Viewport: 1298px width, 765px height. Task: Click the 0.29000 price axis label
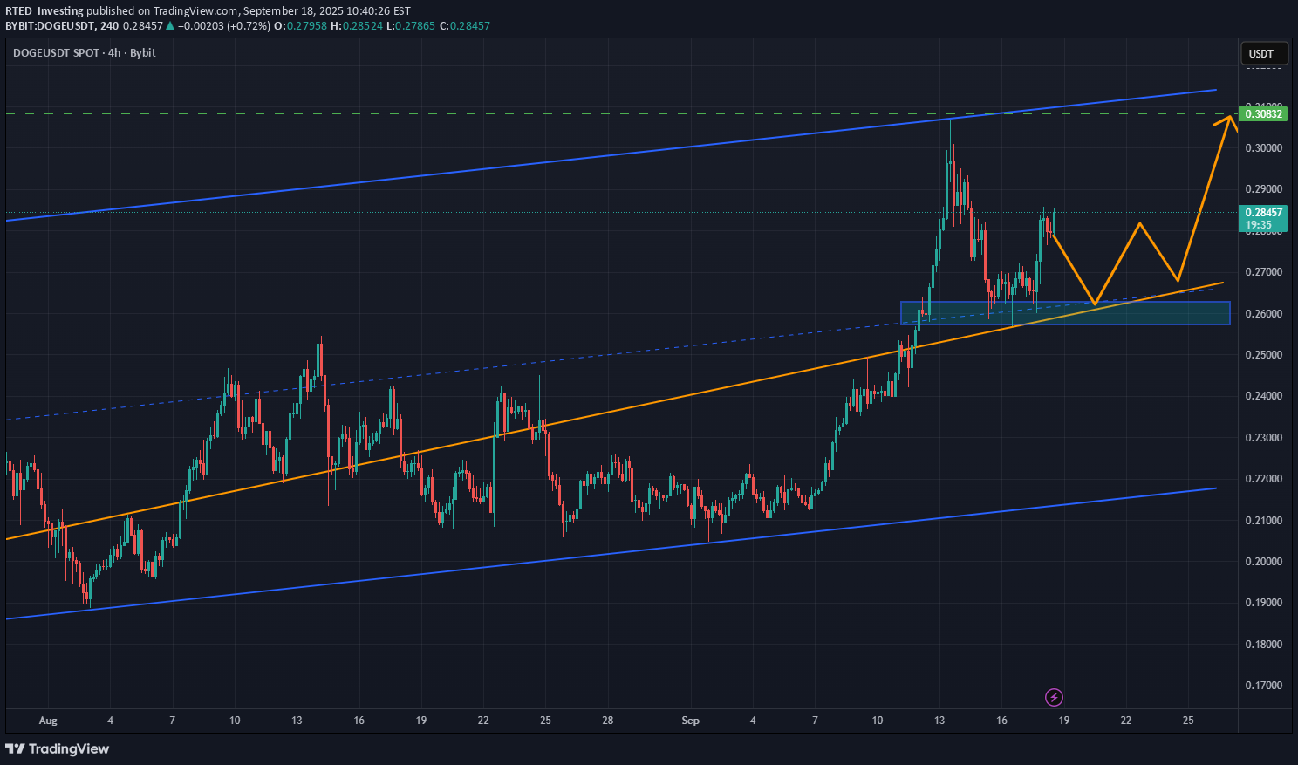[1263, 189]
